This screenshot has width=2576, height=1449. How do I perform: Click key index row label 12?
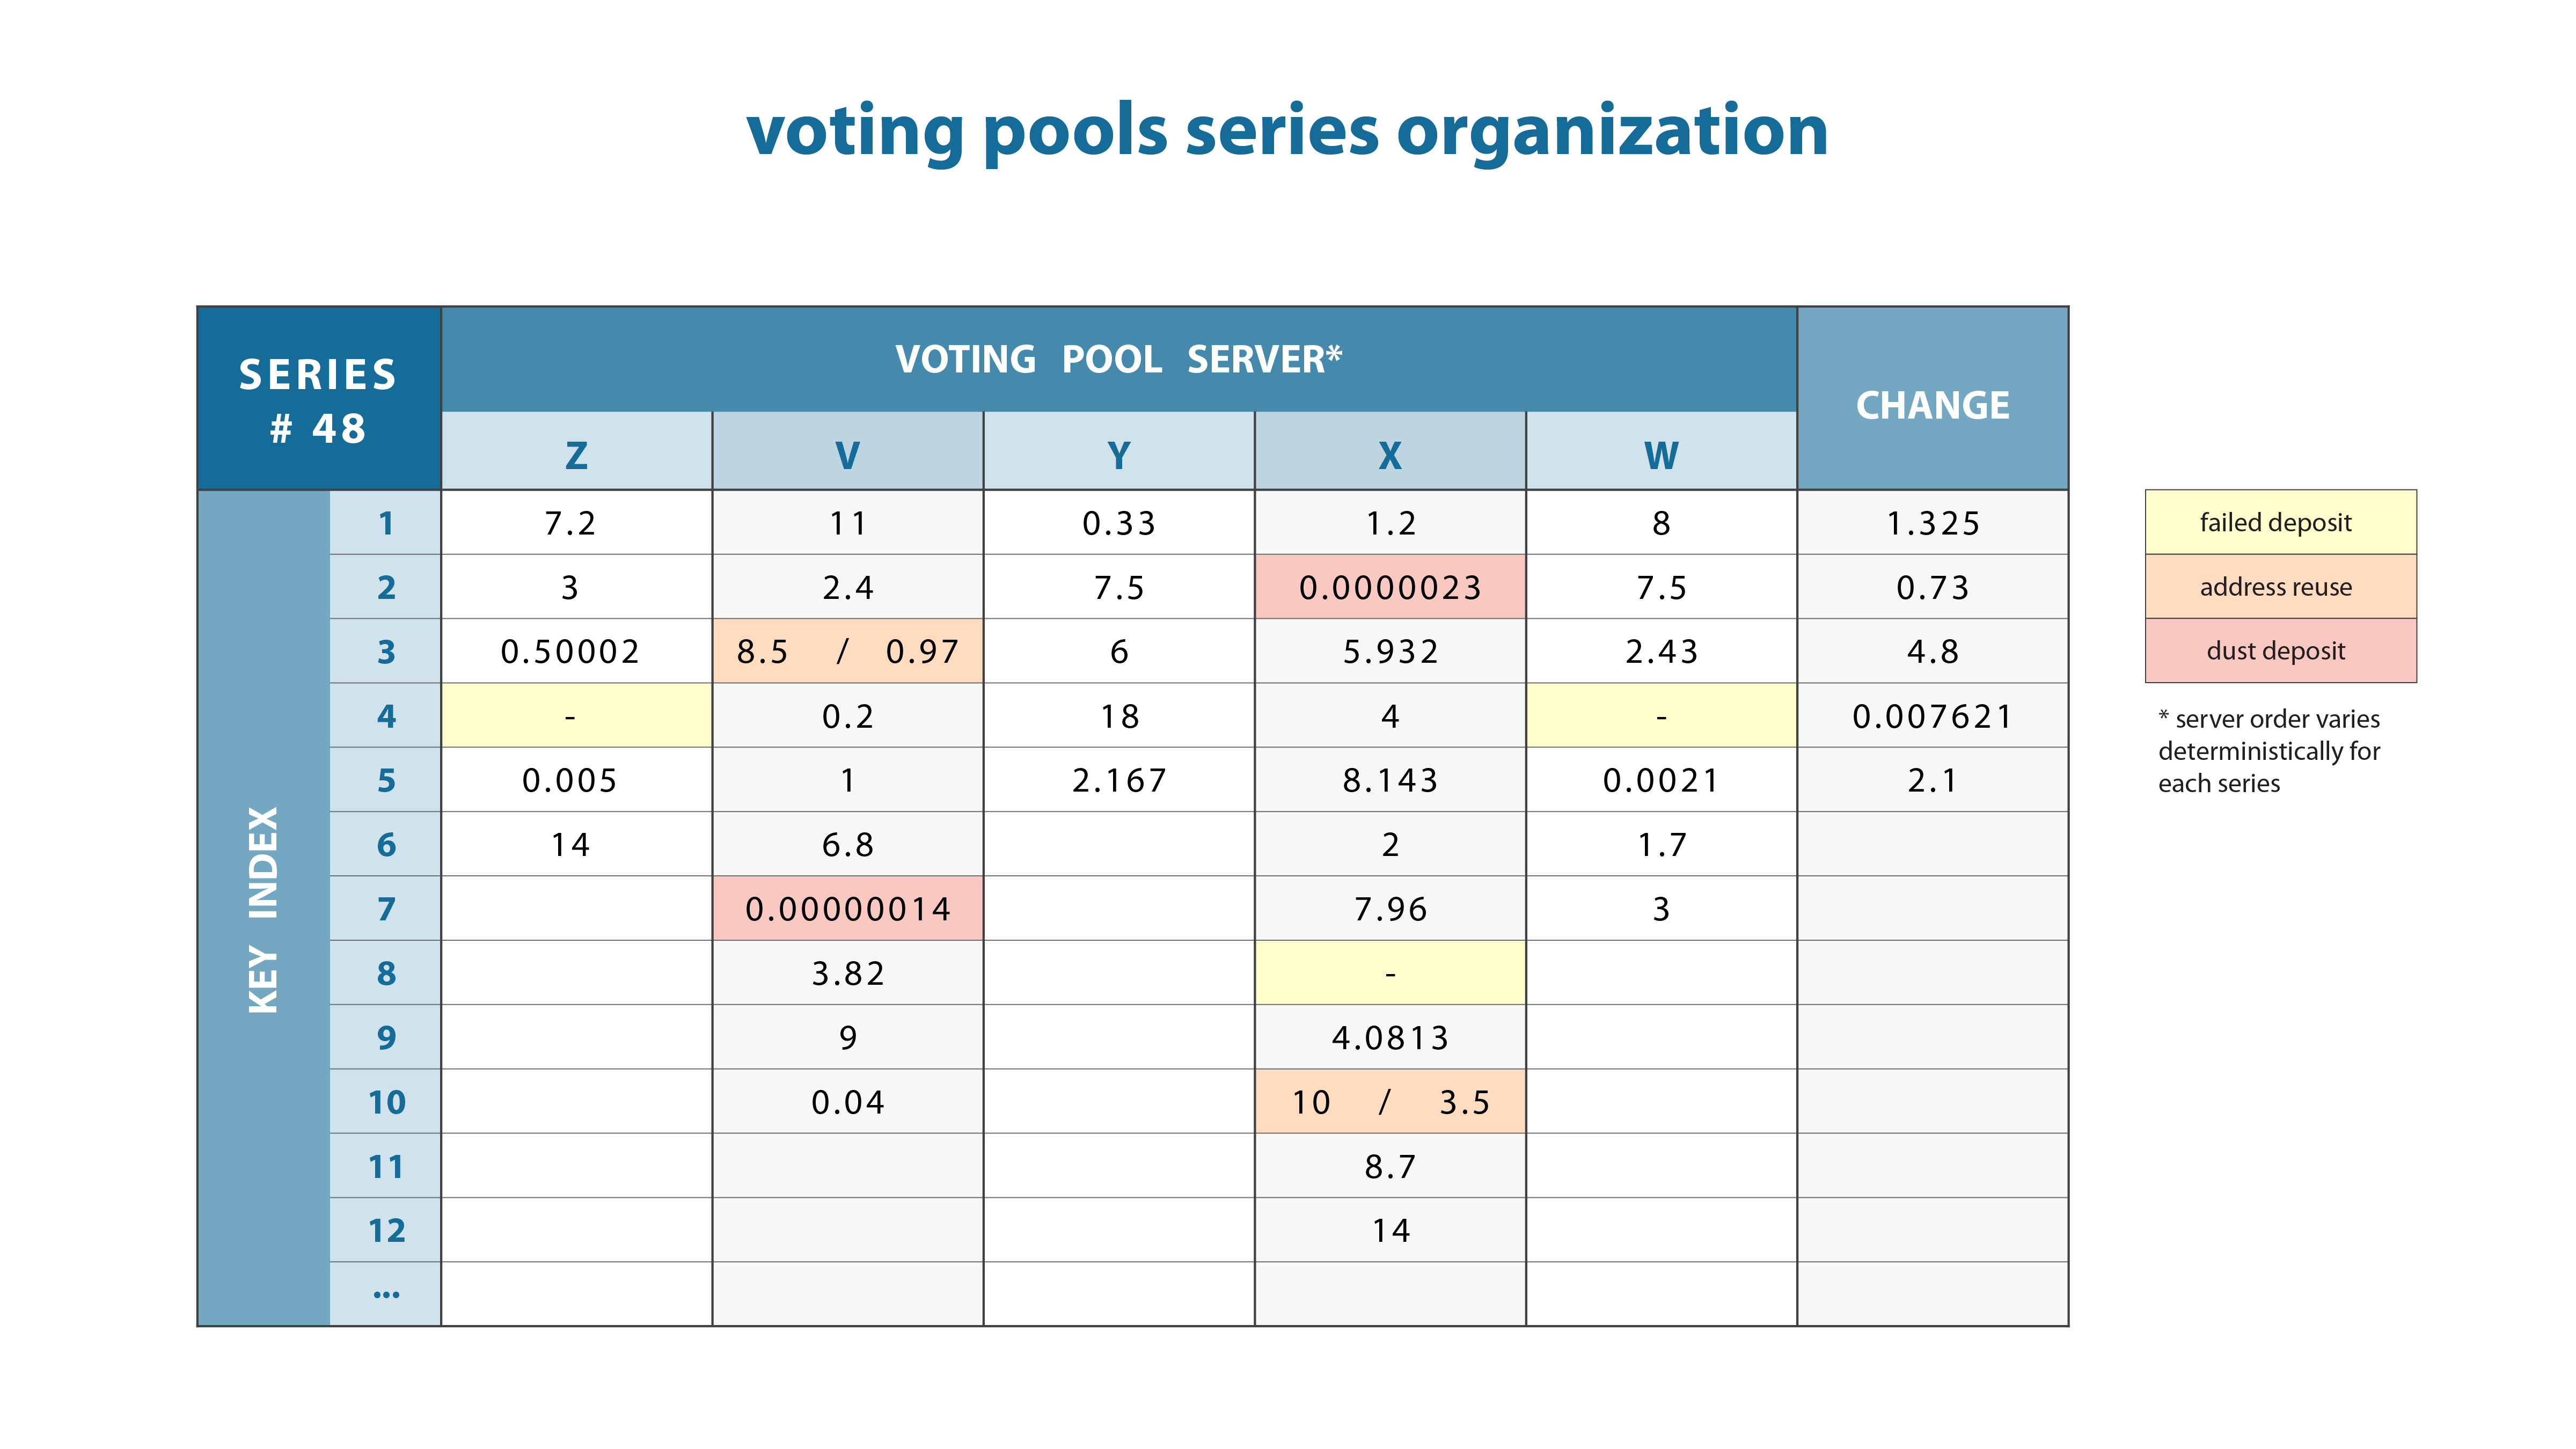click(386, 1230)
